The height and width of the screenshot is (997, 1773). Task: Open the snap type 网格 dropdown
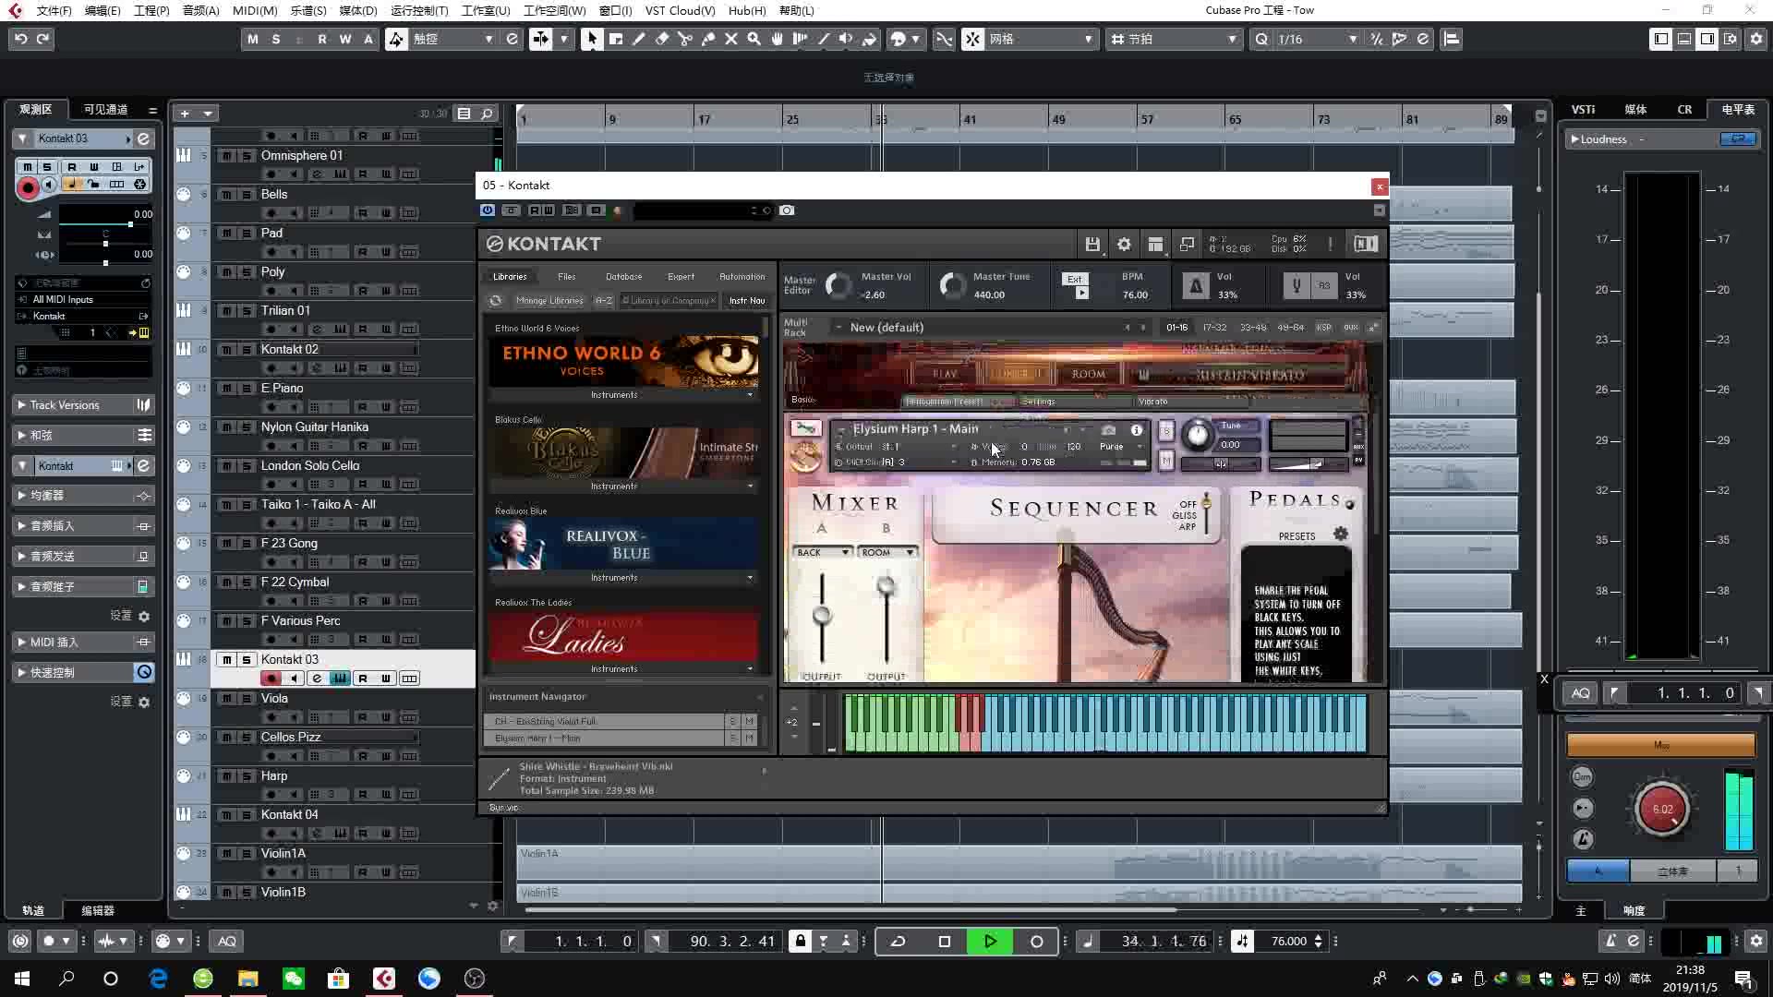pyautogui.click(x=1042, y=39)
